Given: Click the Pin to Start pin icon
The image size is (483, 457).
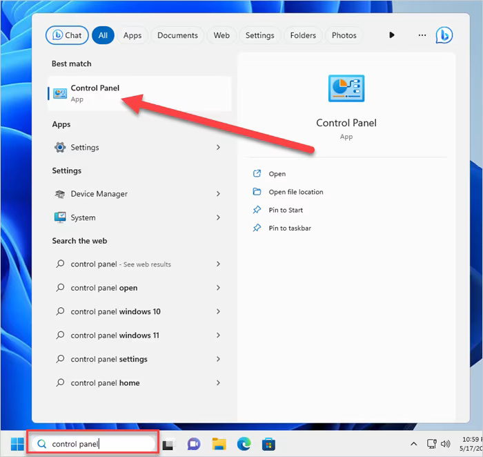Looking at the screenshot, I should 257,210.
